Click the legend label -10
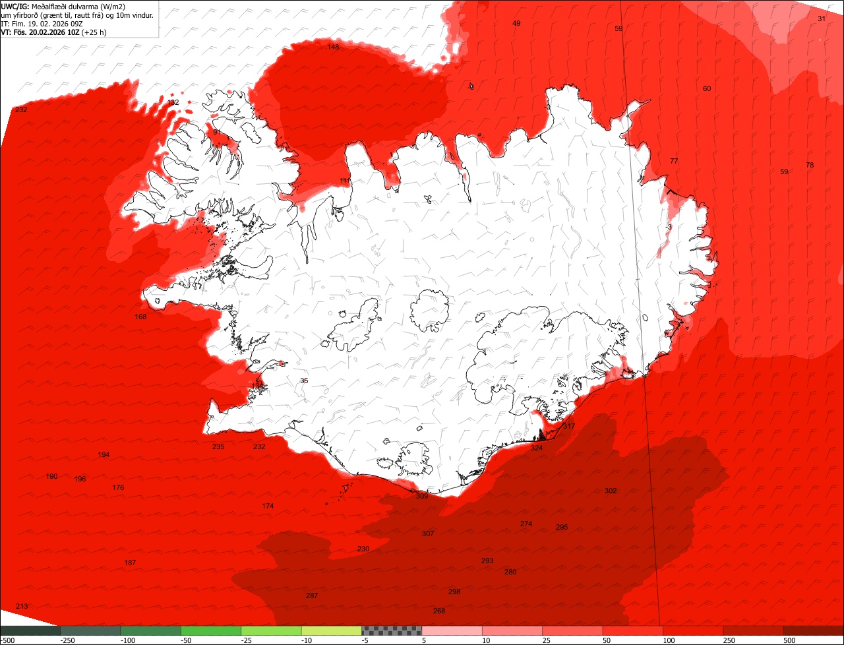Image resolution: width=844 pixels, height=645 pixels. [x=308, y=640]
